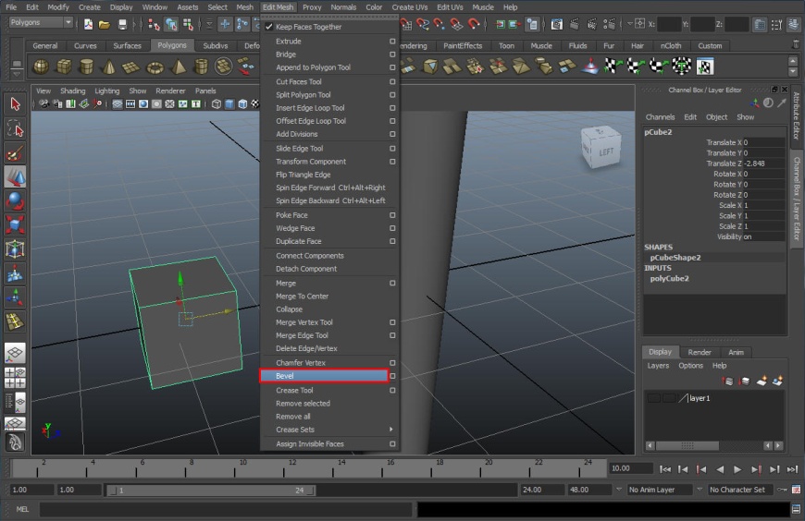
Task: Choose the Rotate tool in toolbox
Action: [x=15, y=200]
